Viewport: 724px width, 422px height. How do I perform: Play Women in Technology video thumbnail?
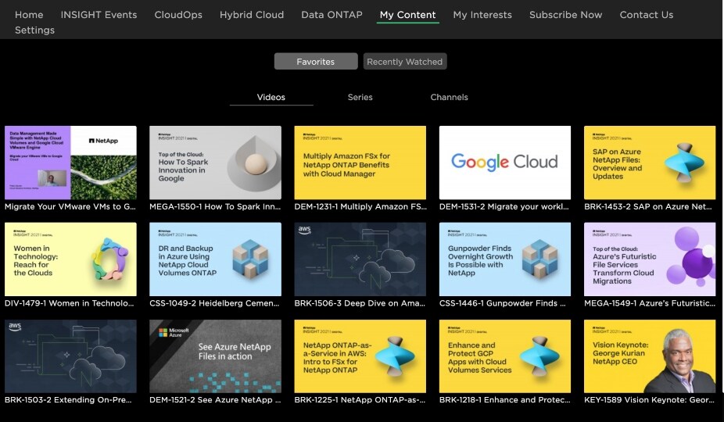pyautogui.click(x=70, y=259)
